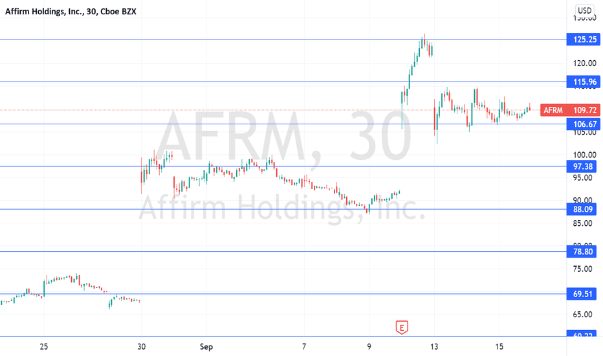This screenshot has width=603, height=356.
Task: Click the 85.00 price axis tick
Action: click(x=582, y=223)
